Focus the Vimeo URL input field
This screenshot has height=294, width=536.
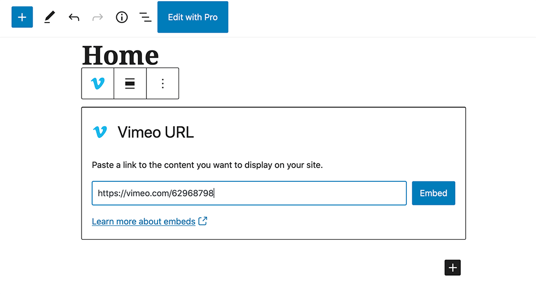pos(249,193)
